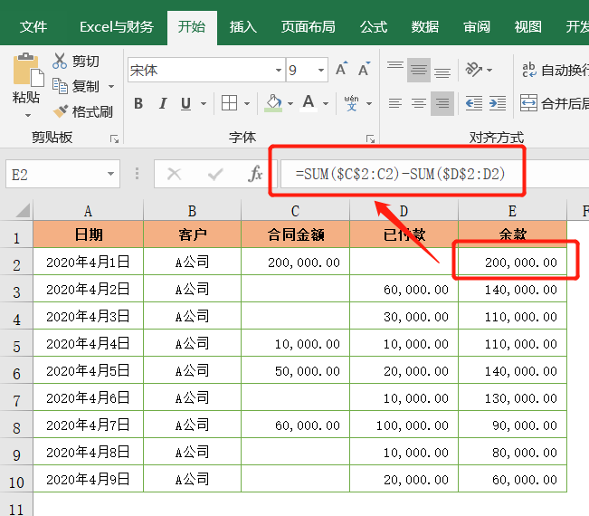The image size is (589, 516).
Task: Click the Paste clipboard icon
Action: point(27,70)
